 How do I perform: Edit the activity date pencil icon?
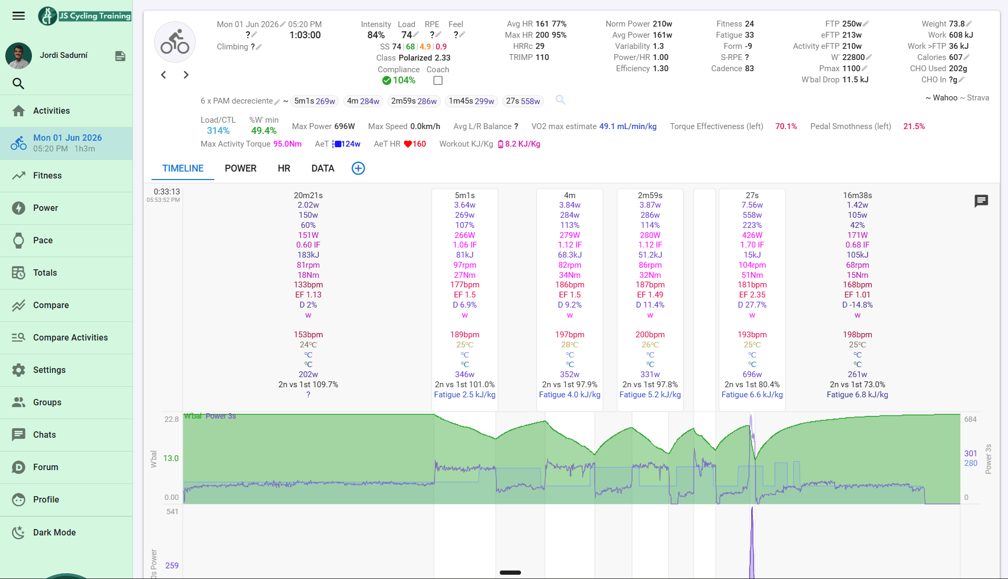coord(283,24)
